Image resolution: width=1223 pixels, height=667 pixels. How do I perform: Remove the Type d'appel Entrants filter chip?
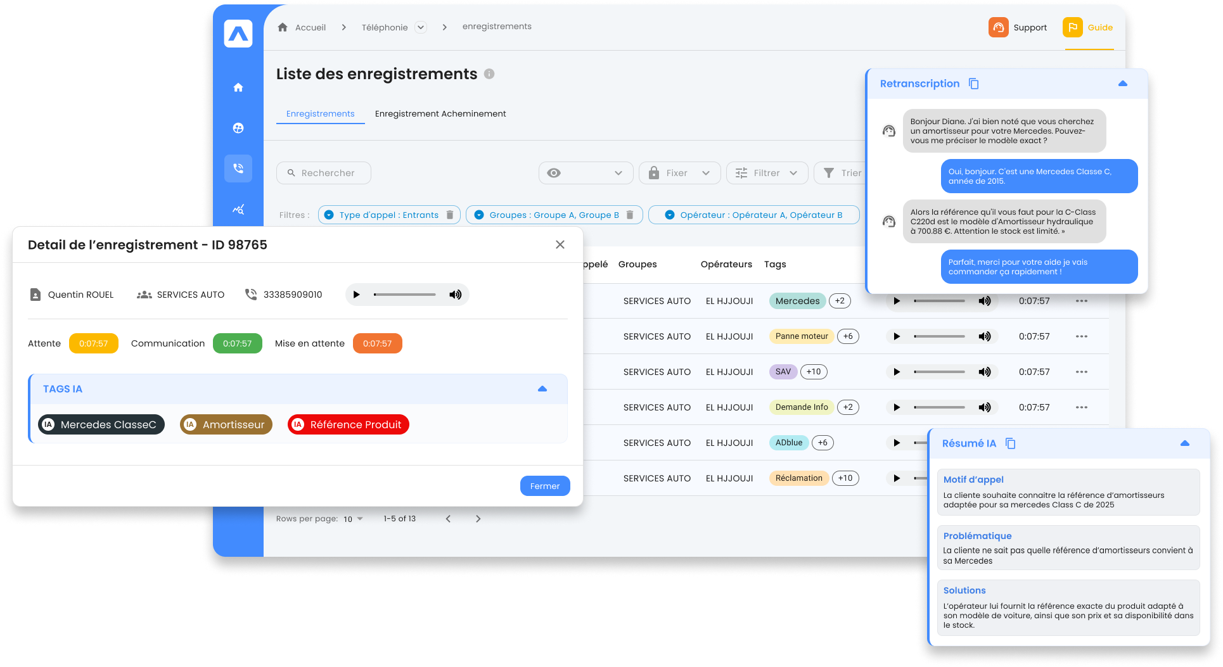449,215
